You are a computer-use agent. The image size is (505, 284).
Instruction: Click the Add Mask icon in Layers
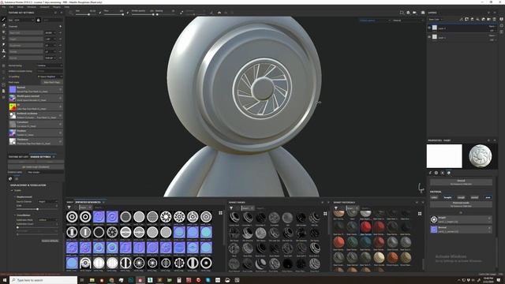click(x=466, y=19)
